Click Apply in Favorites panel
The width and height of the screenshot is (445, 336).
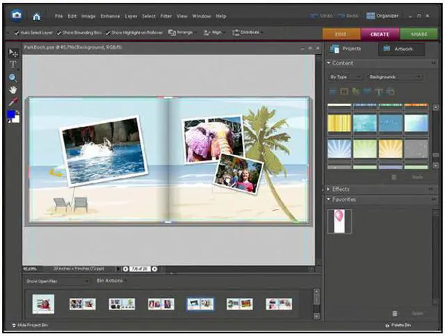(417, 313)
